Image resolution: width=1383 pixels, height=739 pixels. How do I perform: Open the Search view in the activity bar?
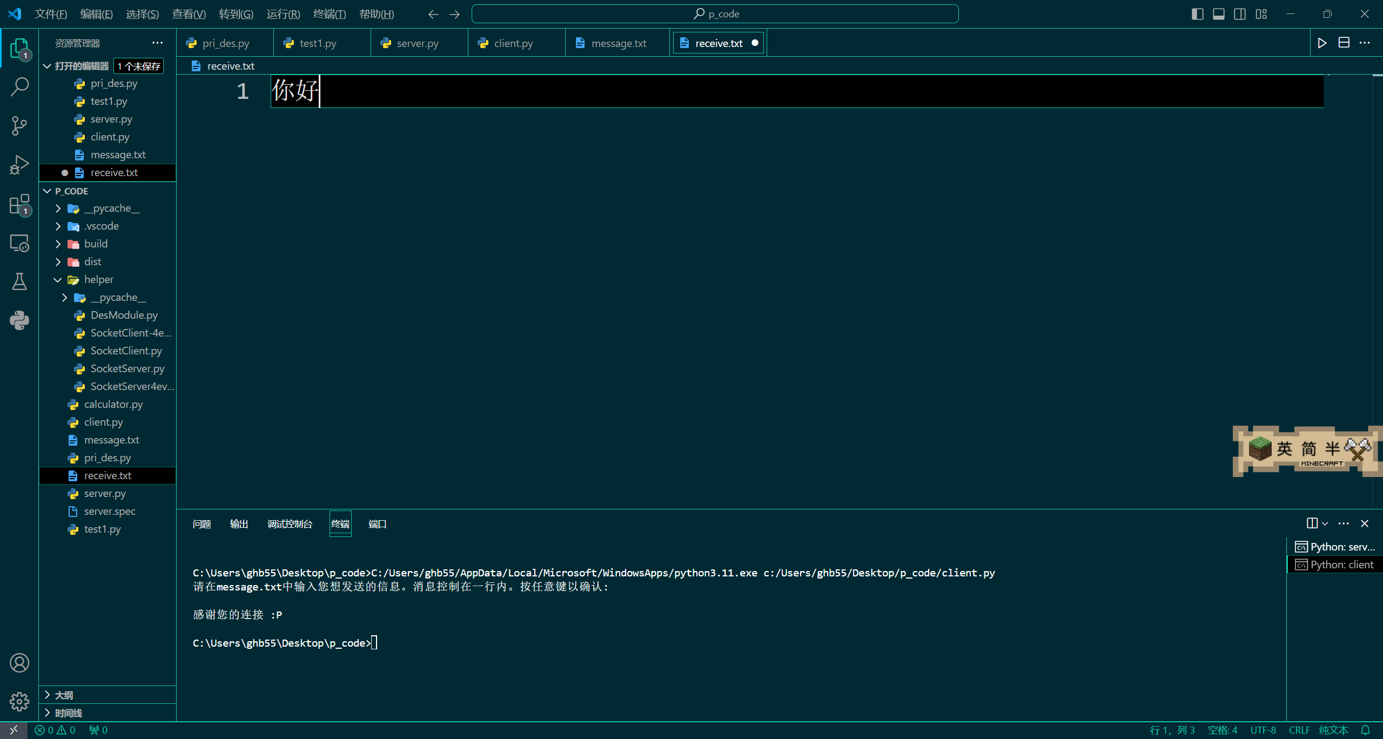[x=19, y=85]
